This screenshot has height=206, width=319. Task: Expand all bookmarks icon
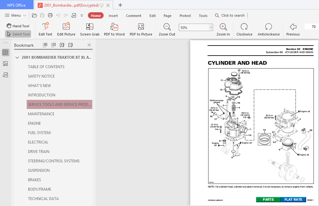[45, 45]
